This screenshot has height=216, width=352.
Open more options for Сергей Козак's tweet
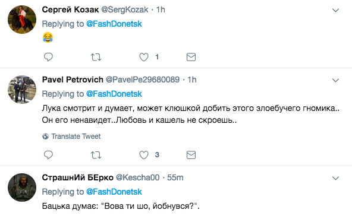335,10
